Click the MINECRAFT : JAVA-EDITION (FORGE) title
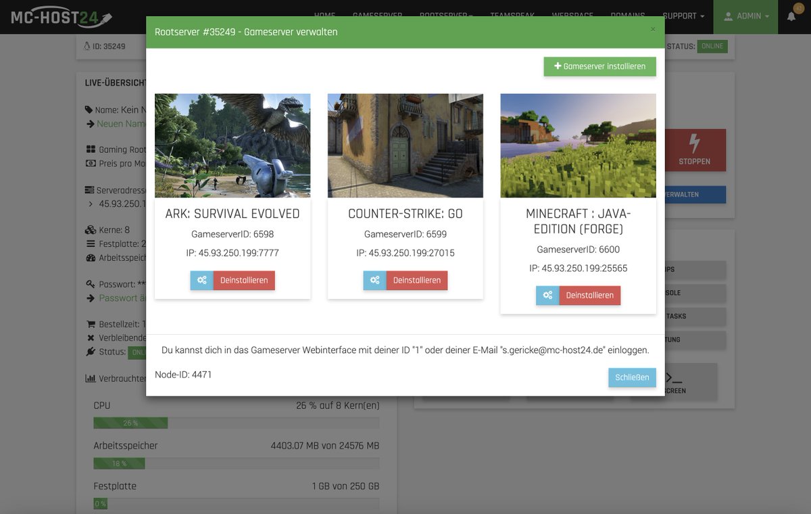 578,221
